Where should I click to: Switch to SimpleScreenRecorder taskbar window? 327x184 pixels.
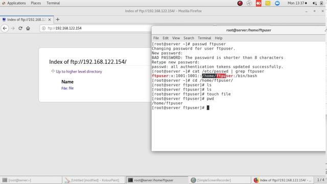pyautogui.click(x=219, y=180)
